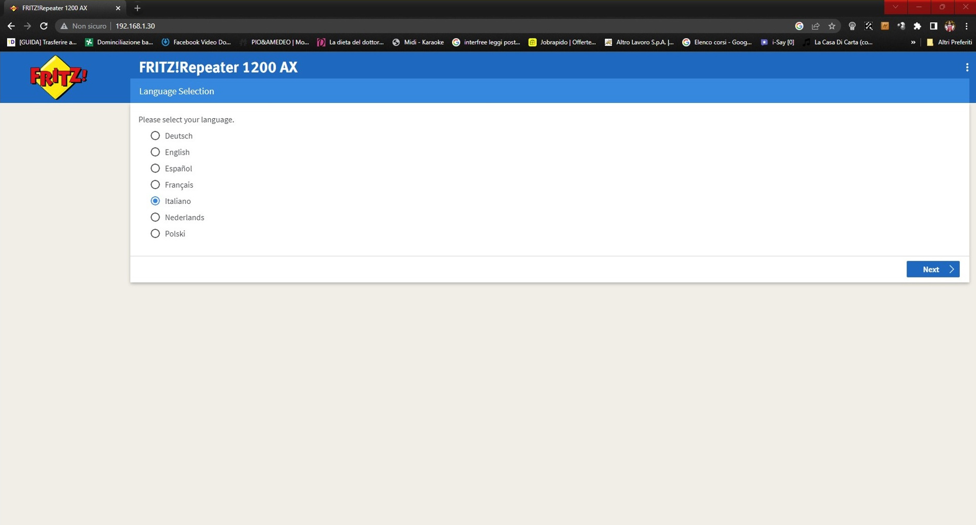The image size is (976, 525).
Task: Select the Polski radio button
Action: (x=155, y=233)
